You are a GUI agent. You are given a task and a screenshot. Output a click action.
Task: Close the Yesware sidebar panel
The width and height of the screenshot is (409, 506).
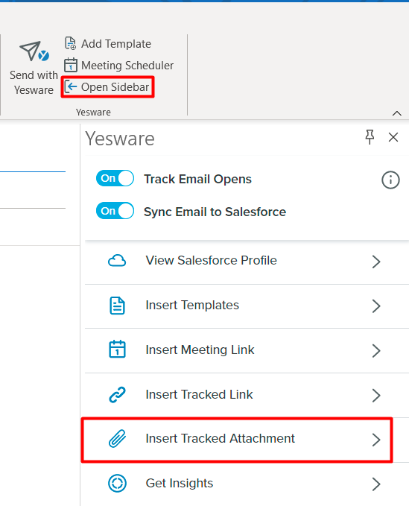(393, 137)
